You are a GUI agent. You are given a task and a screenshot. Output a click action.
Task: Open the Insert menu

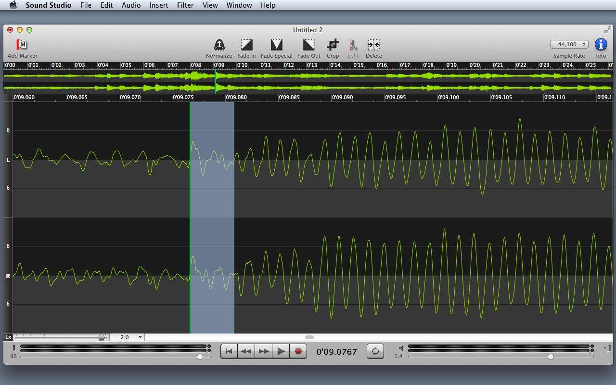point(159,5)
